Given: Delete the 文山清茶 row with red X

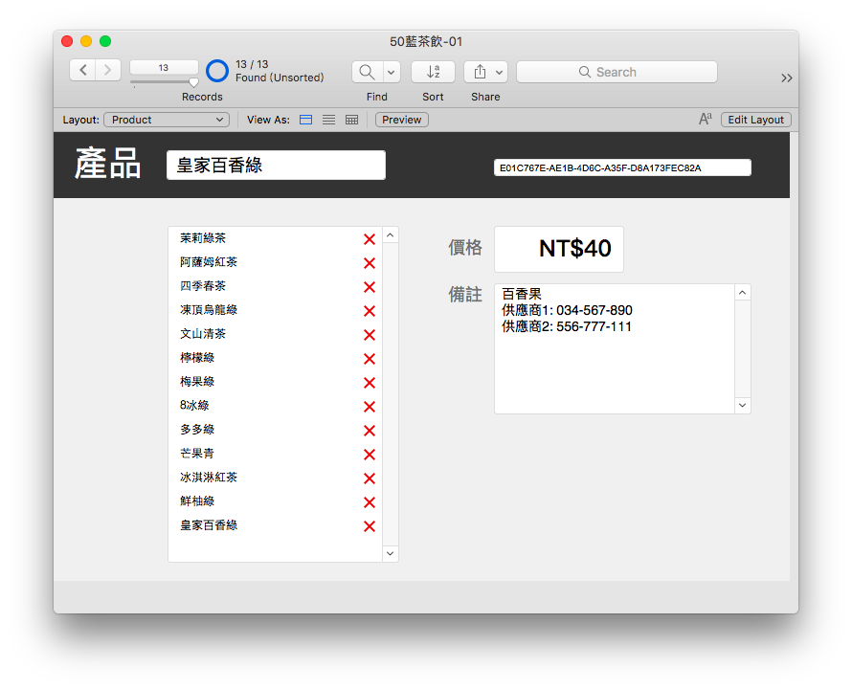Looking at the screenshot, I should [370, 335].
